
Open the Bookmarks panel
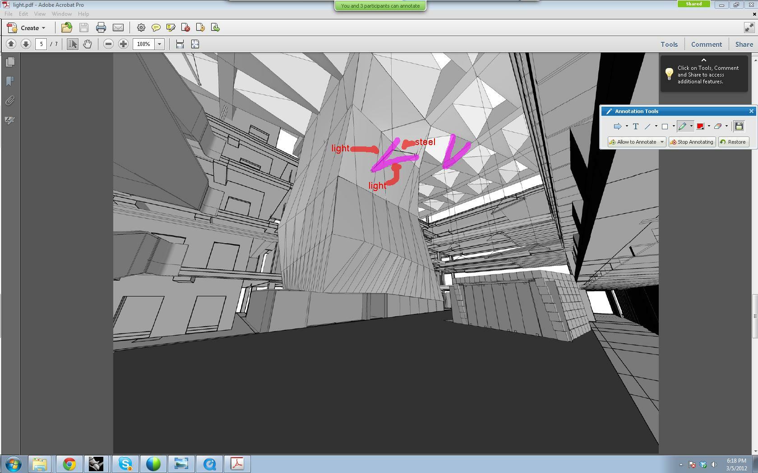tap(10, 81)
